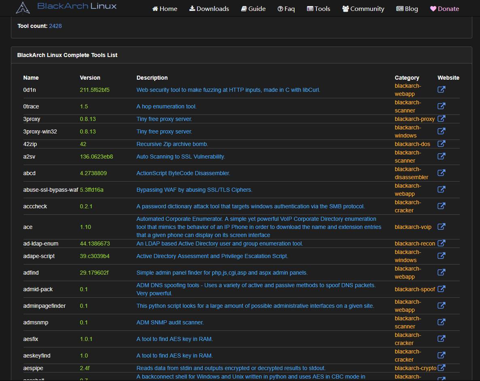Click the abuse-ssl-bypass-waf tool name

pyautogui.click(x=51, y=190)
